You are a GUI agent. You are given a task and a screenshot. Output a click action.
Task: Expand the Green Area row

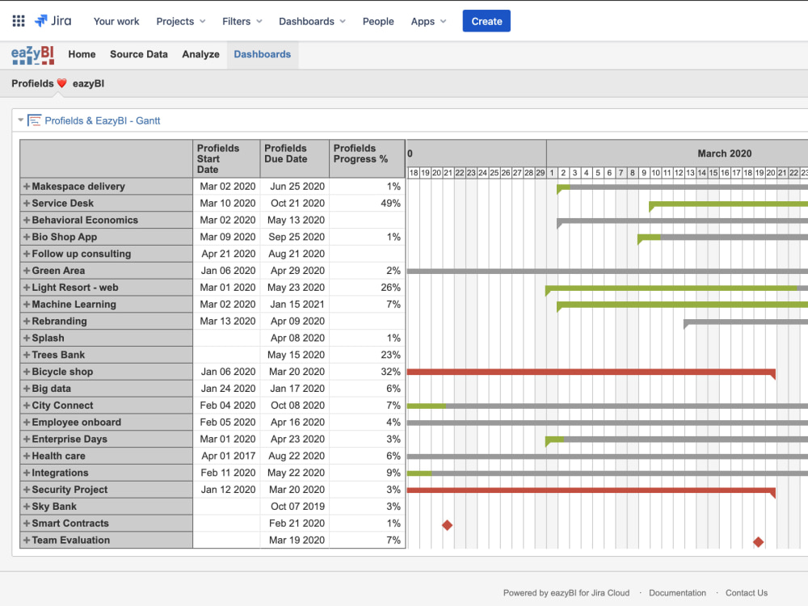(27, 271)
